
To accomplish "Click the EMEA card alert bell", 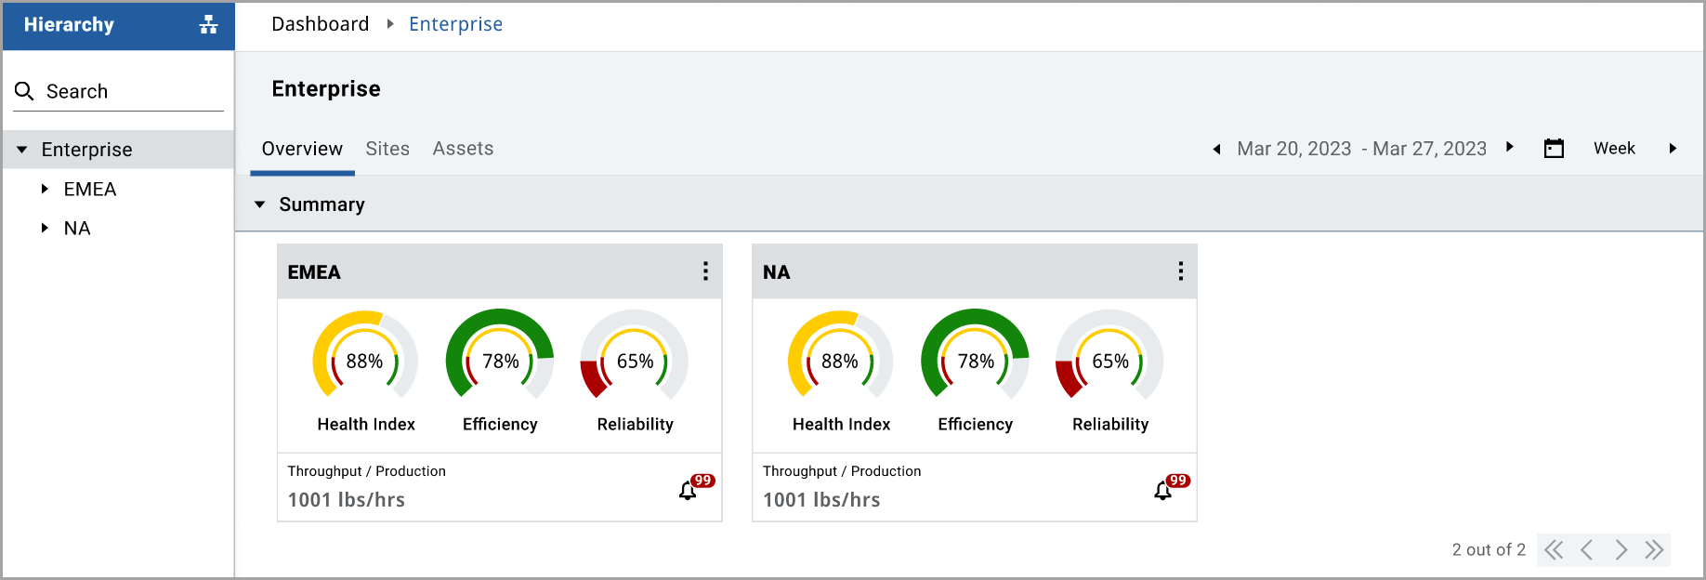I will pos(689,490).
